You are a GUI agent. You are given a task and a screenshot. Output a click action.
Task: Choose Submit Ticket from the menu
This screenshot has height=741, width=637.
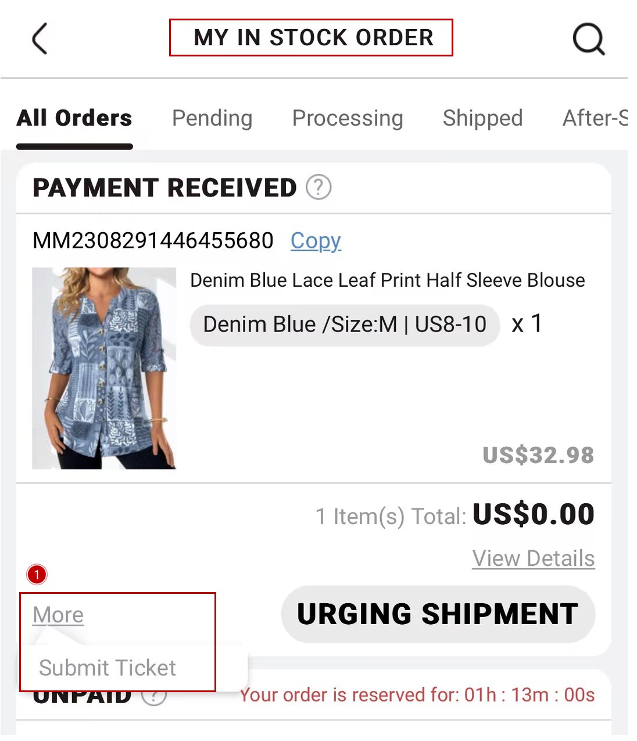click(108, 668)
